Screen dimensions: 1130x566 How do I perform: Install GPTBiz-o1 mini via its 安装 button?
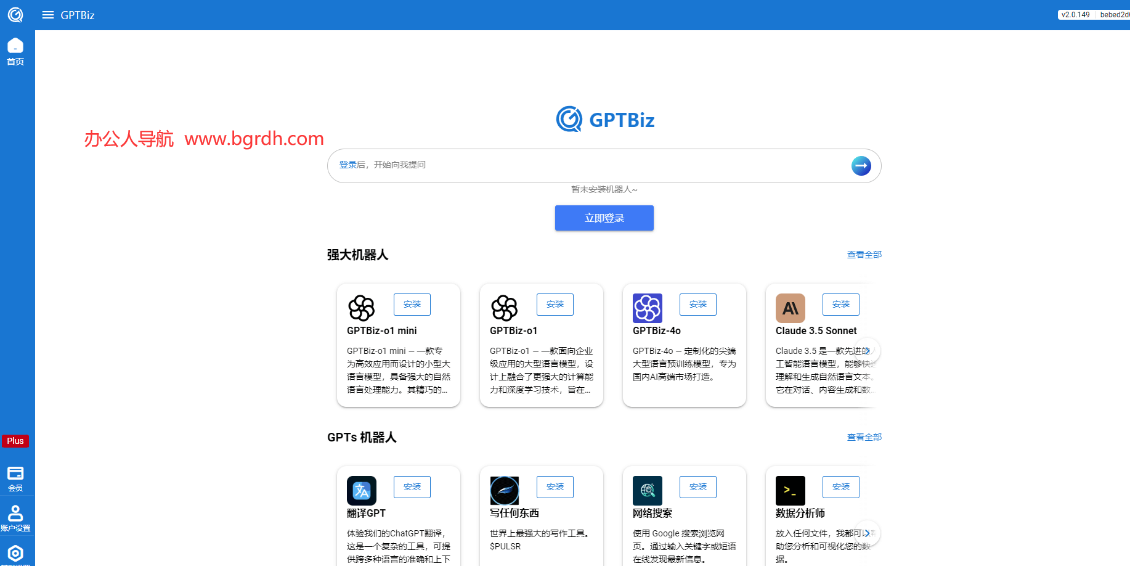[412, 304]
